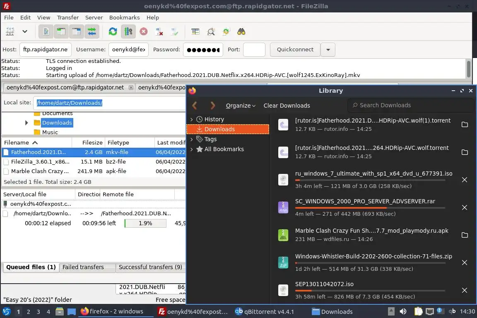Open the Transfer menu
This screenshot has height=318, width=477.
click(x=67, y=17)
